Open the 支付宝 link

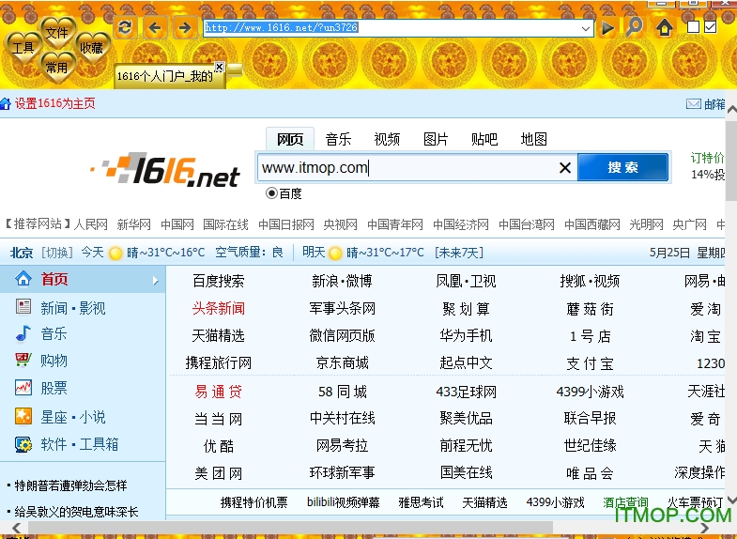[590, 363]
